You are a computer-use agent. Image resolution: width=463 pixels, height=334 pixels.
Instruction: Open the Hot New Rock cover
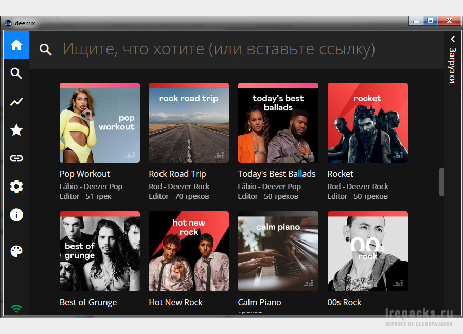189,251
